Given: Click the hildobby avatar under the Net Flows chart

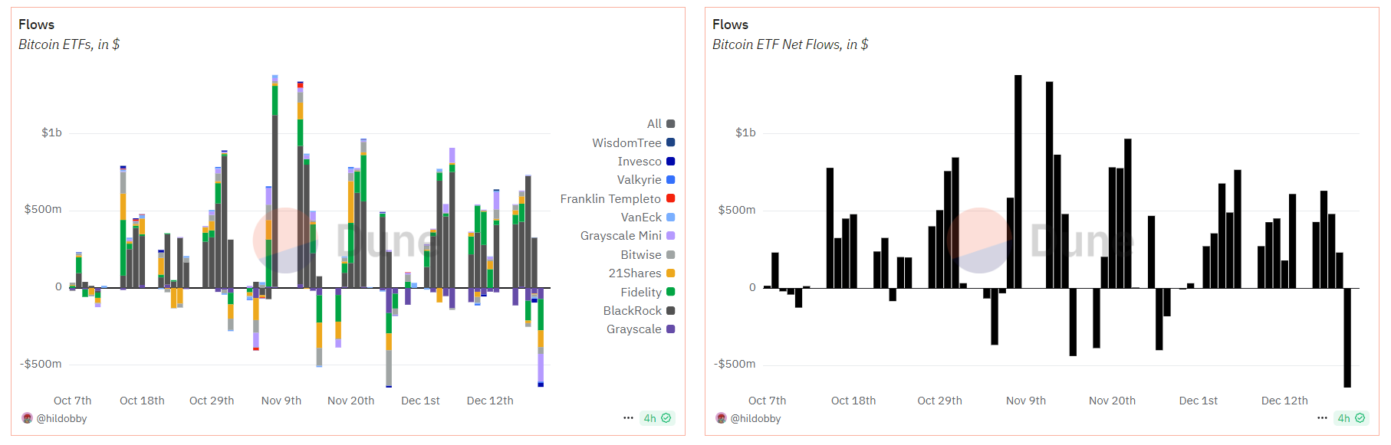Looking at the screenshot, I should click(x=721, y=418).
